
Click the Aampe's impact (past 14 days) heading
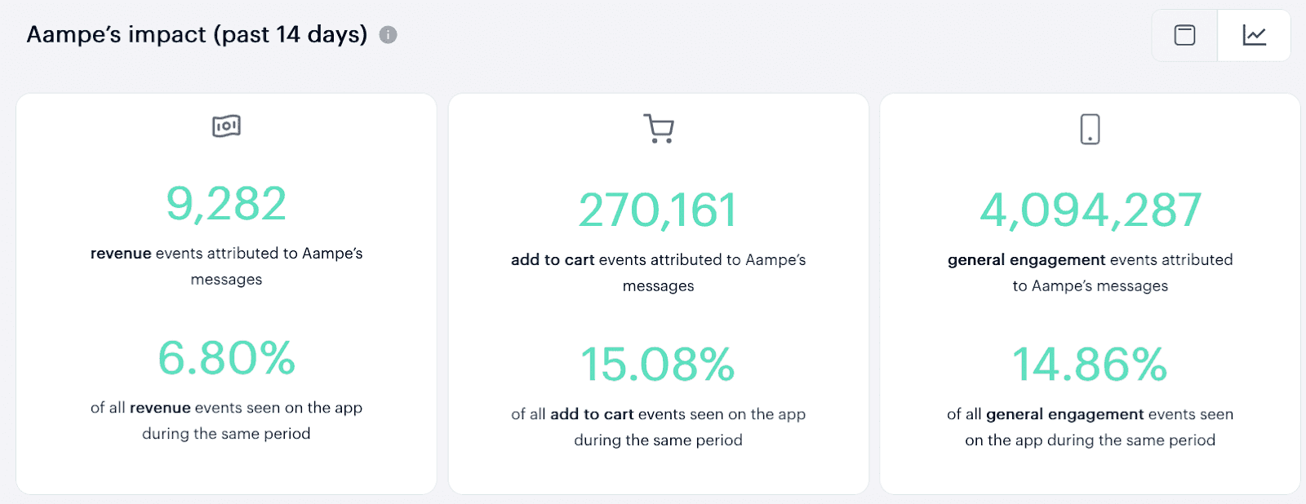pos(197,34)
